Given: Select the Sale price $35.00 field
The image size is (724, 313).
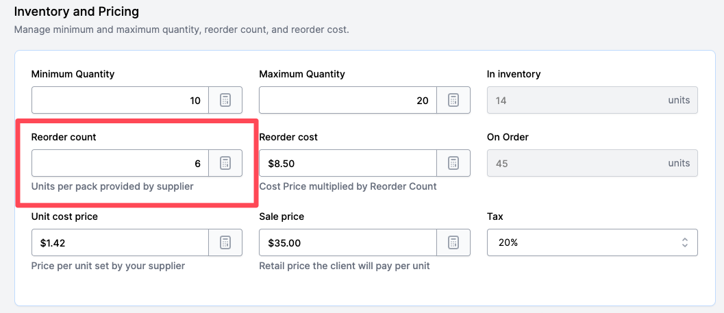Looking at the screenshot, I should pos(347,243).
